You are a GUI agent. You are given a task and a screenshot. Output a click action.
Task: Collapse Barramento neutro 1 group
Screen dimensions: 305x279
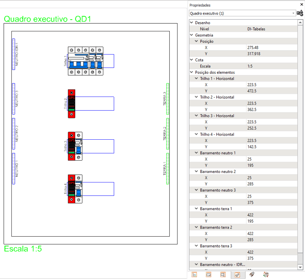coord(197,153)
